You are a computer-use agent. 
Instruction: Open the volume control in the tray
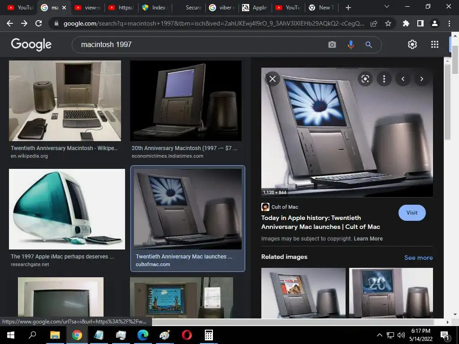(x=401, y=335)
